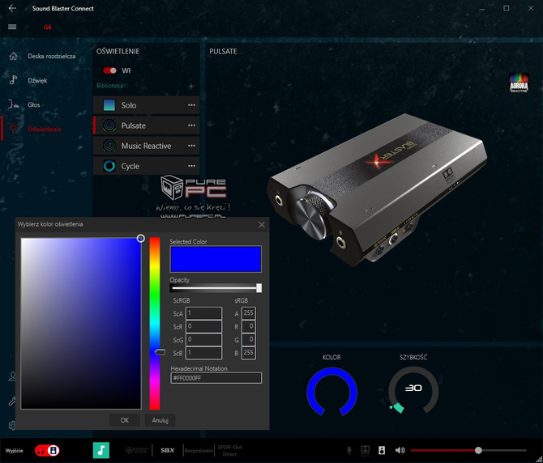The height and width of the screenshot is (463, 543).
Task: Click the wrench setup sidebar icon
Action: [12, 401]
